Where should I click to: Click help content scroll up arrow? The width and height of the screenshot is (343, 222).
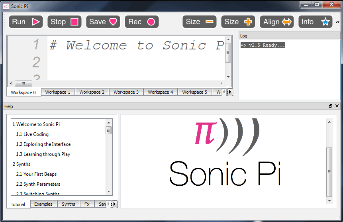click(x=329, y=122)
